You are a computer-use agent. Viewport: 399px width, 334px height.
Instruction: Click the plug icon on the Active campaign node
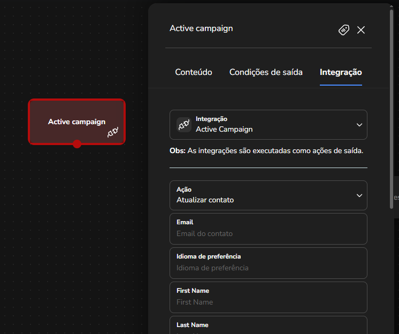click(x=113, y=132)
